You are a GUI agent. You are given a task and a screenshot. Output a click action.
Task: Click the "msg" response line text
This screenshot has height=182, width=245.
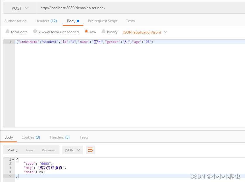45,168
